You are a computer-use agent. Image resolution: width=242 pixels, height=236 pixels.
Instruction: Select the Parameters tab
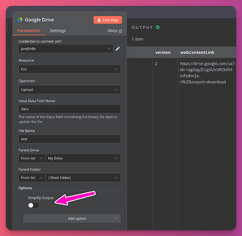click(29, 31)
